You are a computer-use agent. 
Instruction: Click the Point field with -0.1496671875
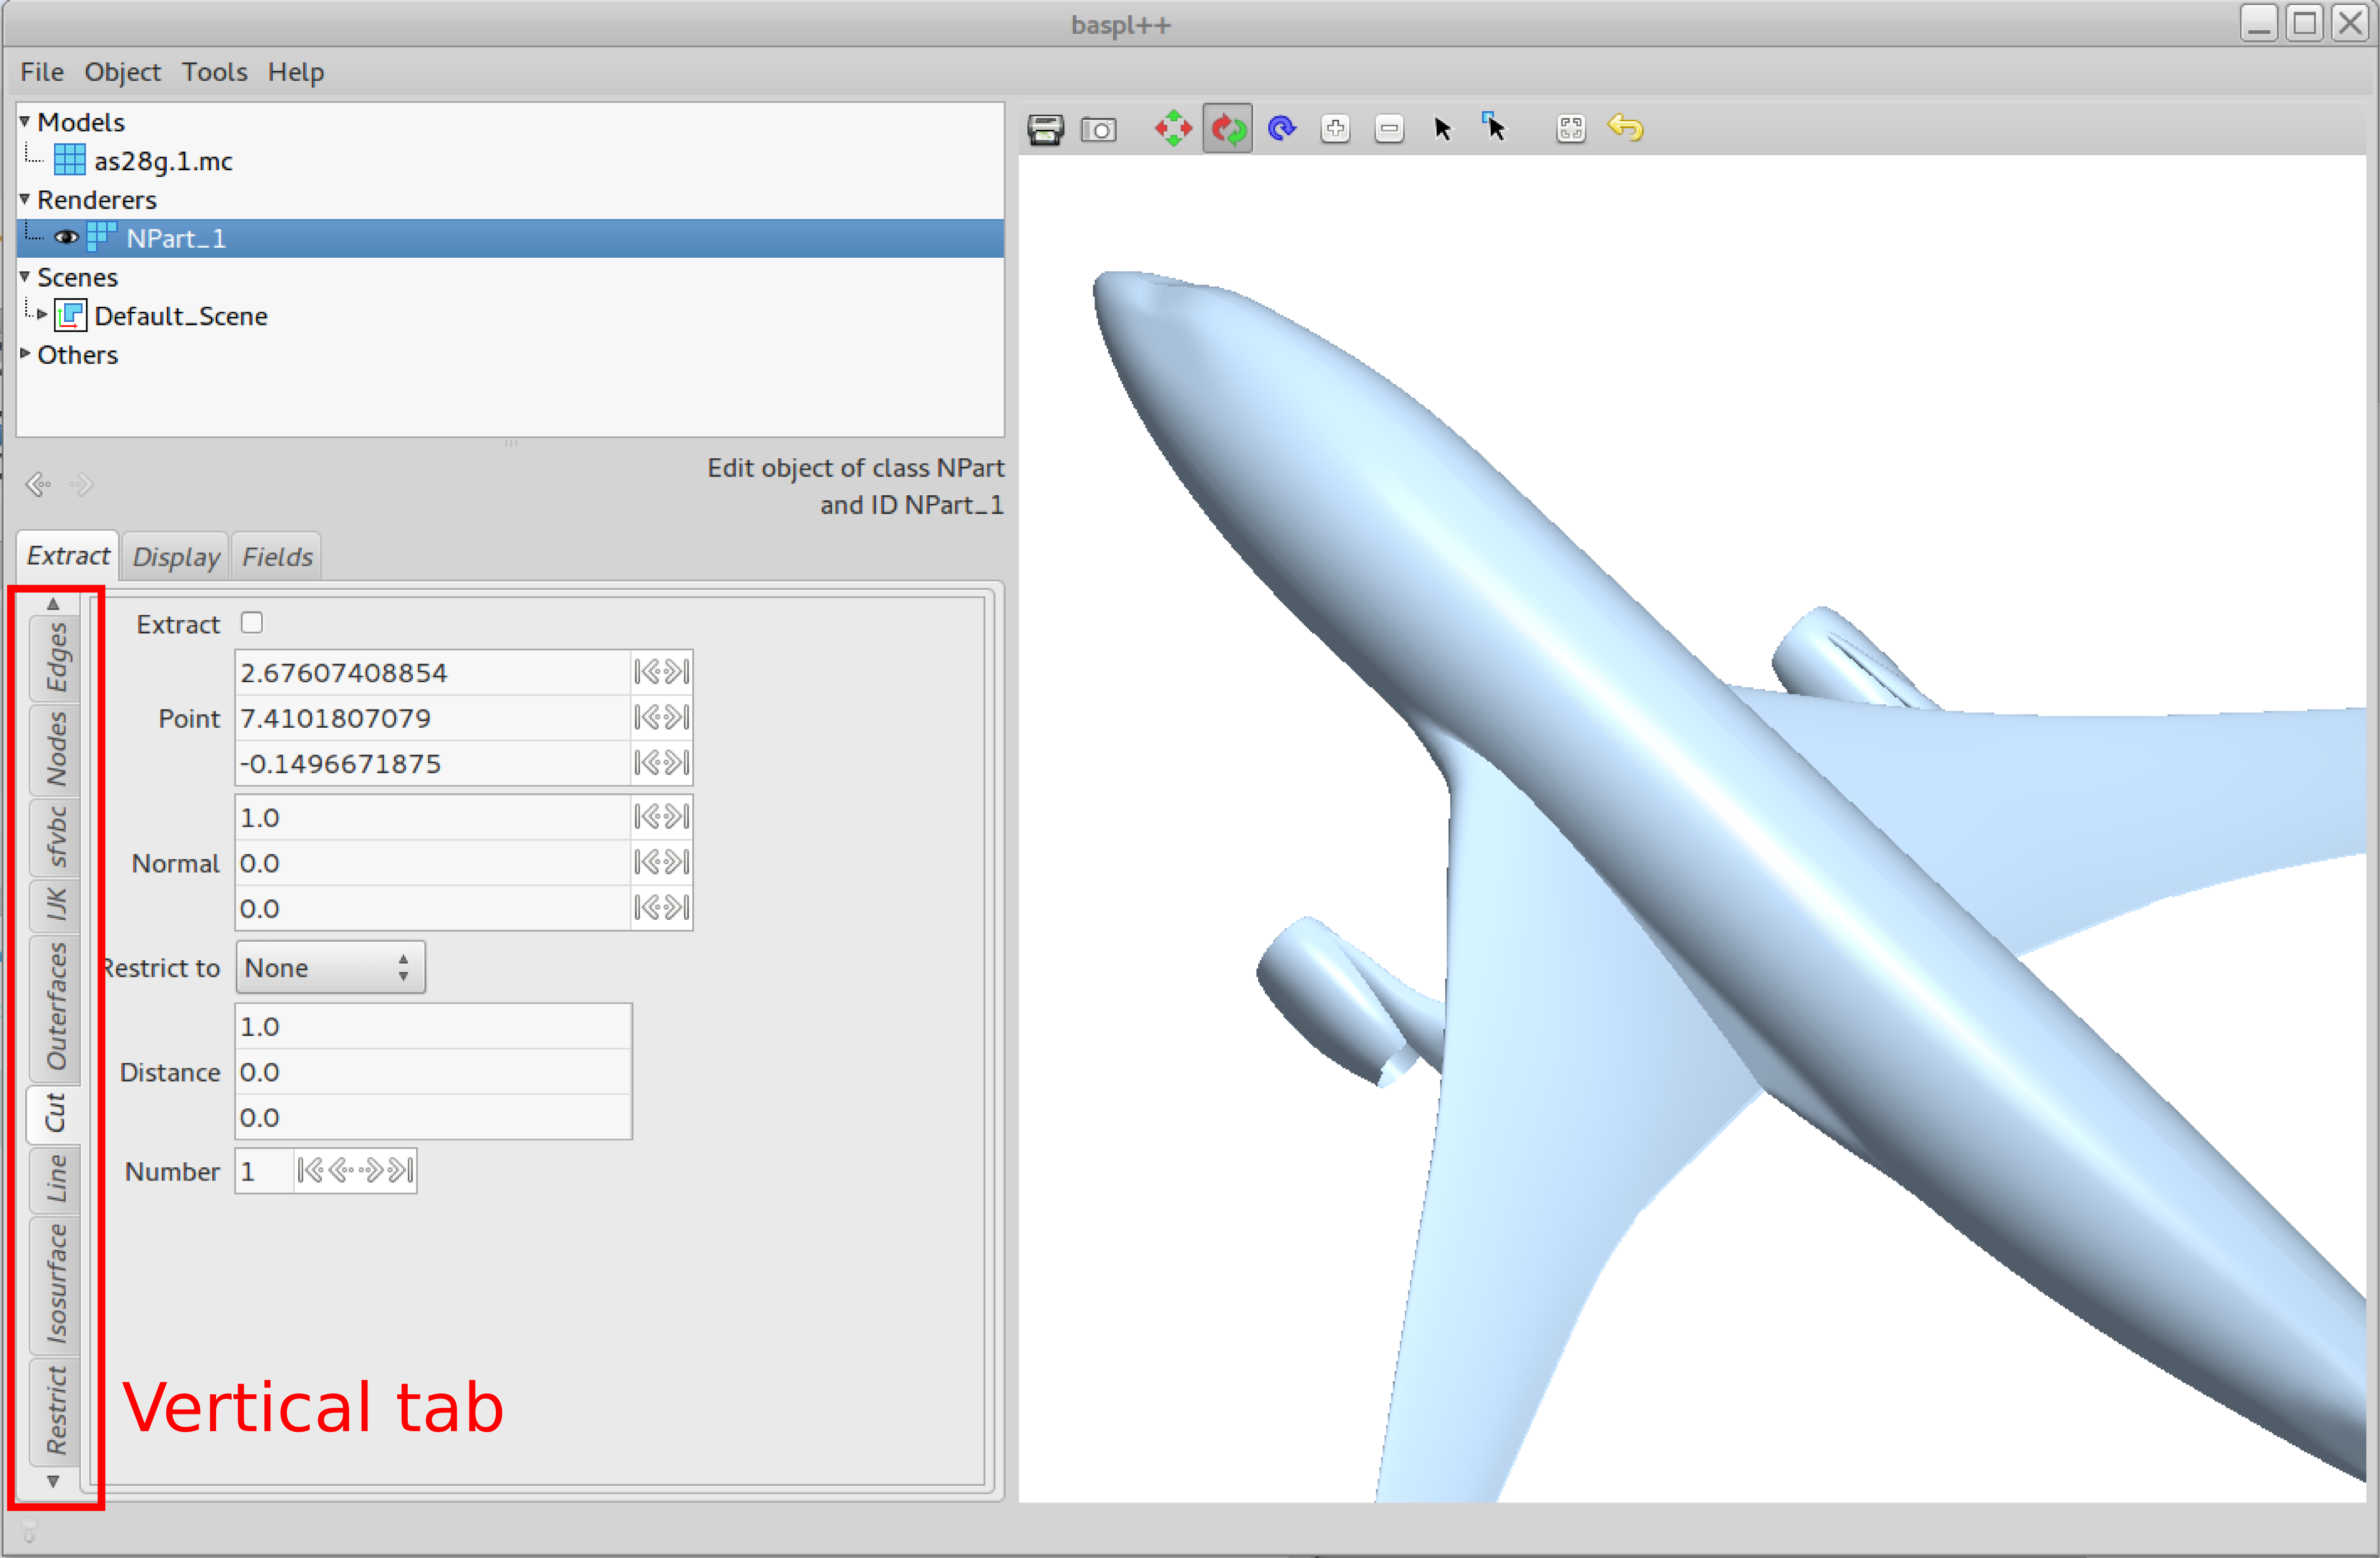point(432,763)
